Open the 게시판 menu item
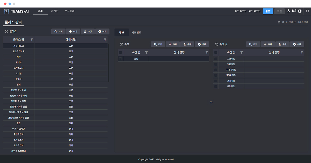Screen dimensions: 311x163 pos(55,11)
